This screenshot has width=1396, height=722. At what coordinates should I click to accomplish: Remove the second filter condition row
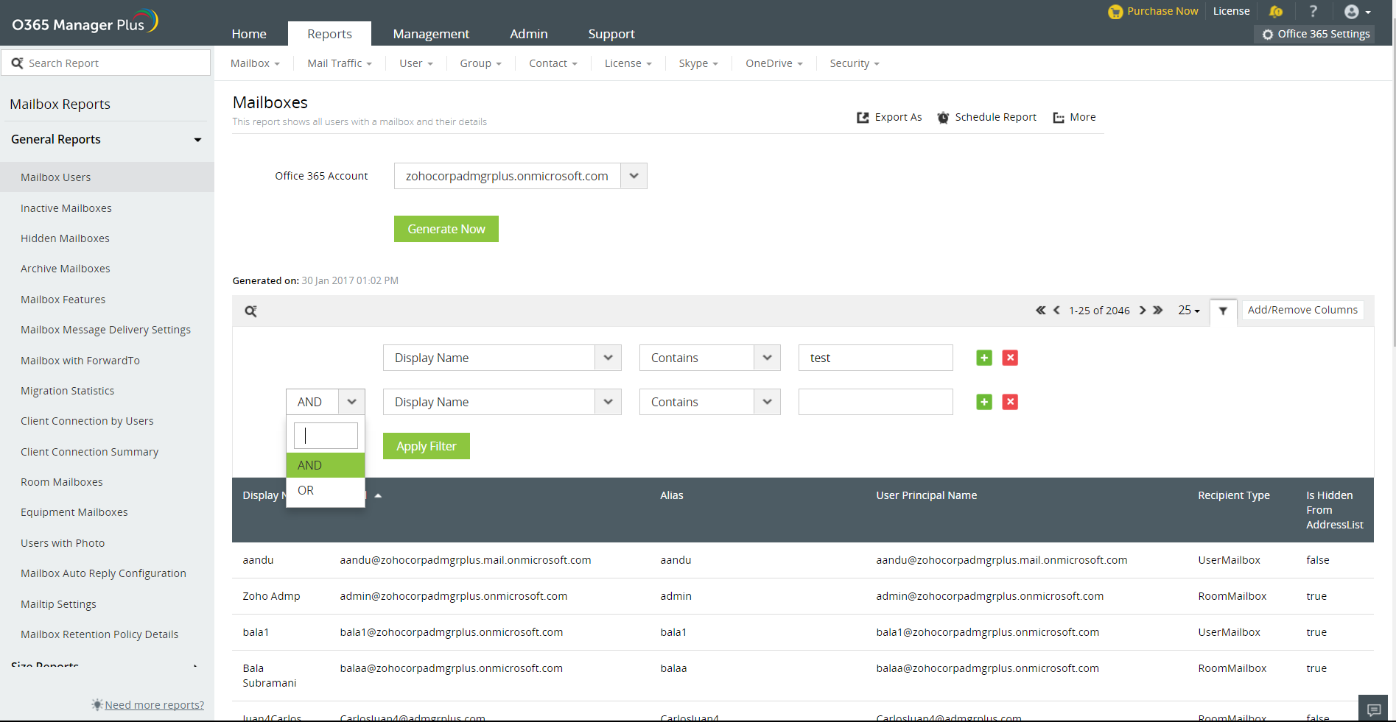[1010, 402]
